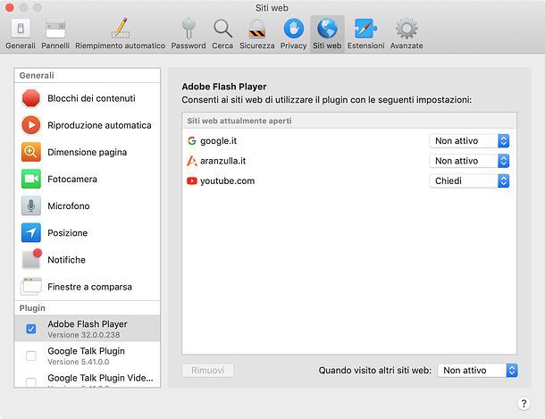
Task: Select the Microfono microphone icon
Action: coord(31,205)
